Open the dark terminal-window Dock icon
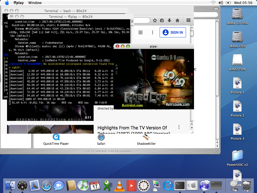 click(x=216, y=186)
